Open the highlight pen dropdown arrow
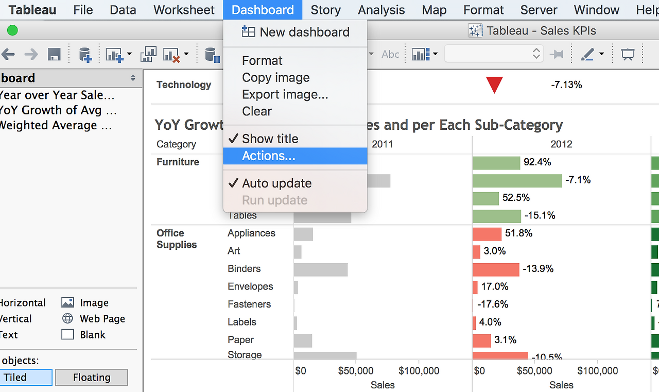Screen dimensions: 659x392 pos(601,54)
